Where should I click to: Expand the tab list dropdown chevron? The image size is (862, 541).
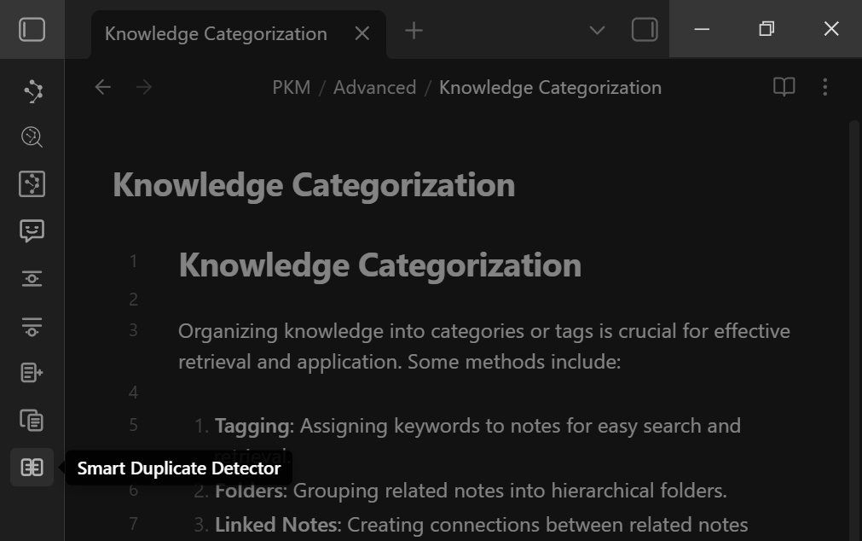pyautogui.click(x=597, y=31)
